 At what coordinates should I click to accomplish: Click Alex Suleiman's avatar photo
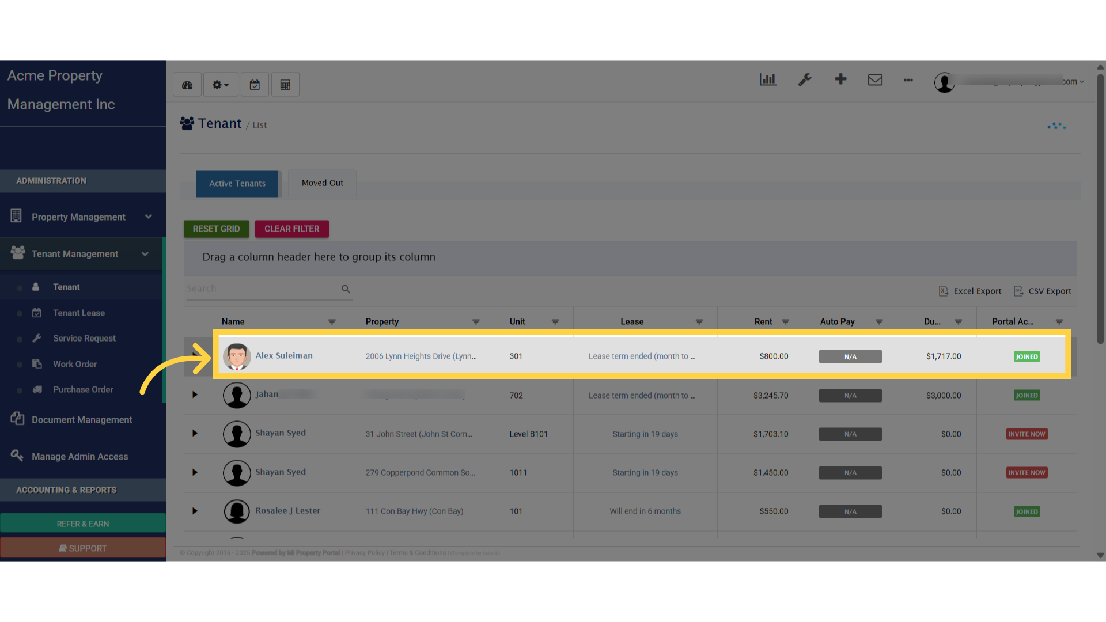tap(237, 356)
